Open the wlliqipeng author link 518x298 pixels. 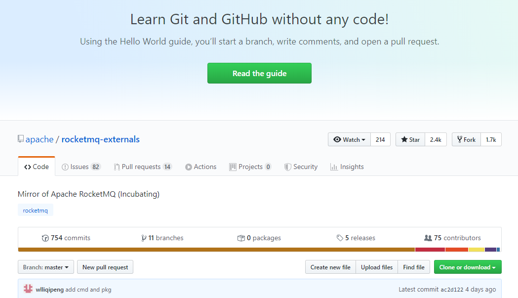49,290
